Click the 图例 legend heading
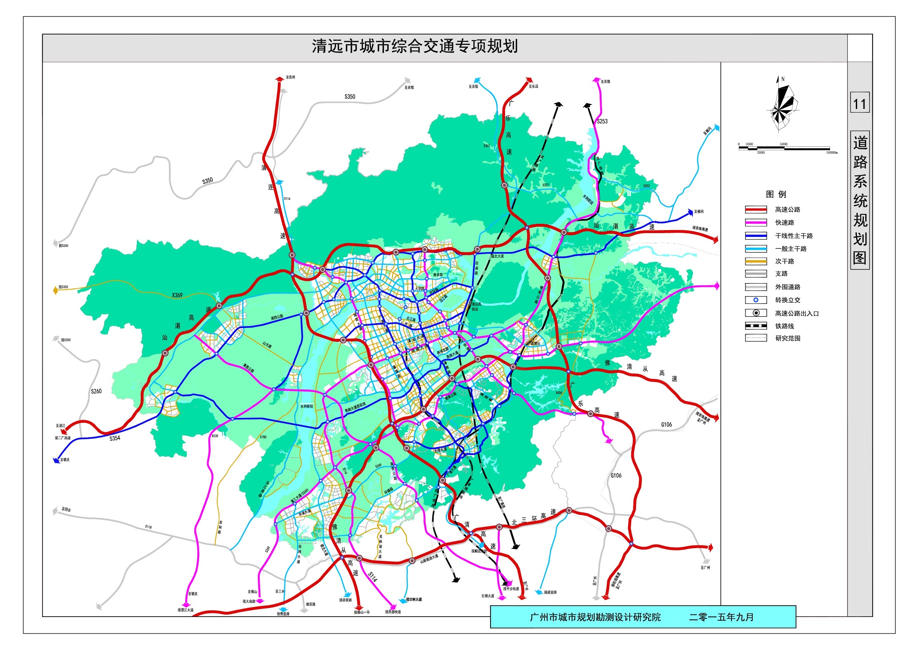This screenshot has height=650, width=919. coord(776,194)
